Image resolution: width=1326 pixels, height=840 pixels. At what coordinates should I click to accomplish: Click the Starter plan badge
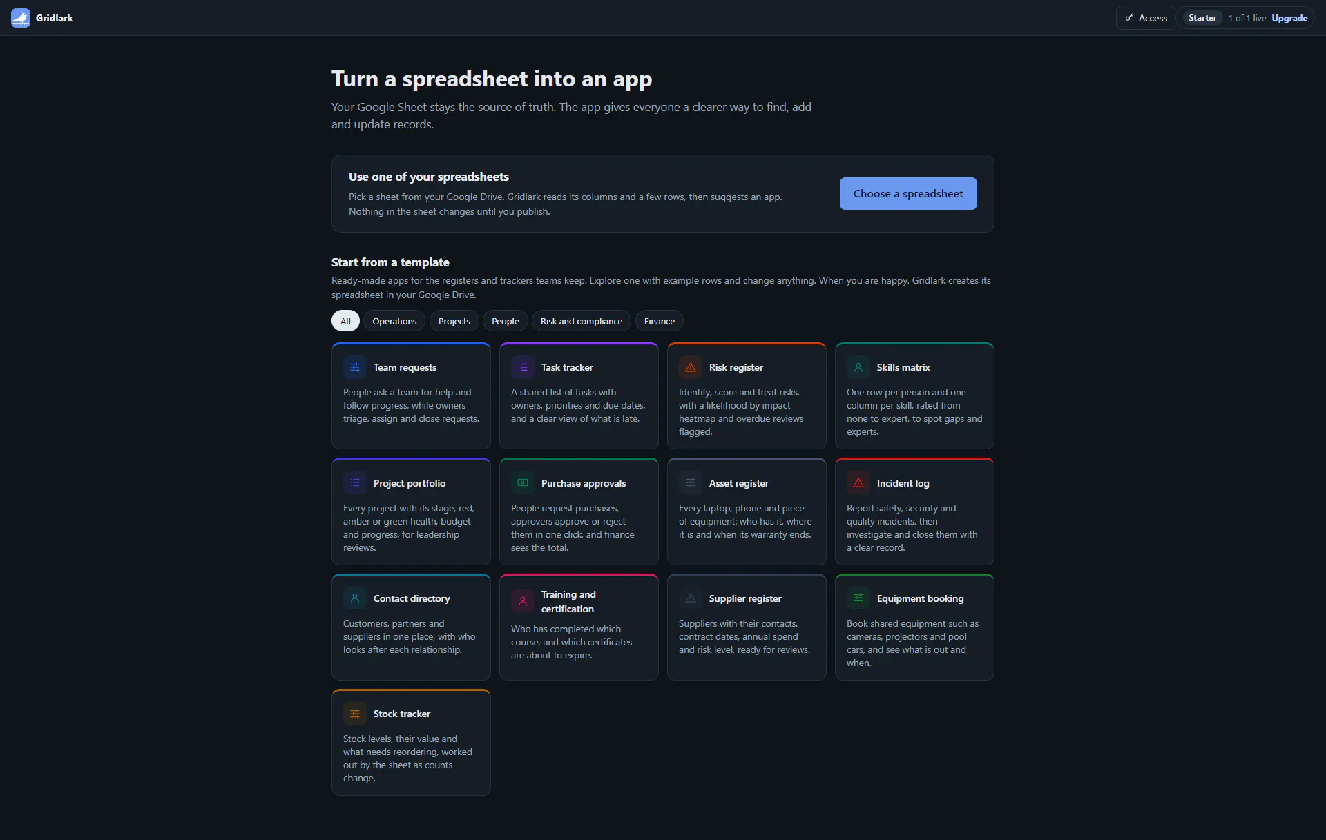coord(1202,18)
